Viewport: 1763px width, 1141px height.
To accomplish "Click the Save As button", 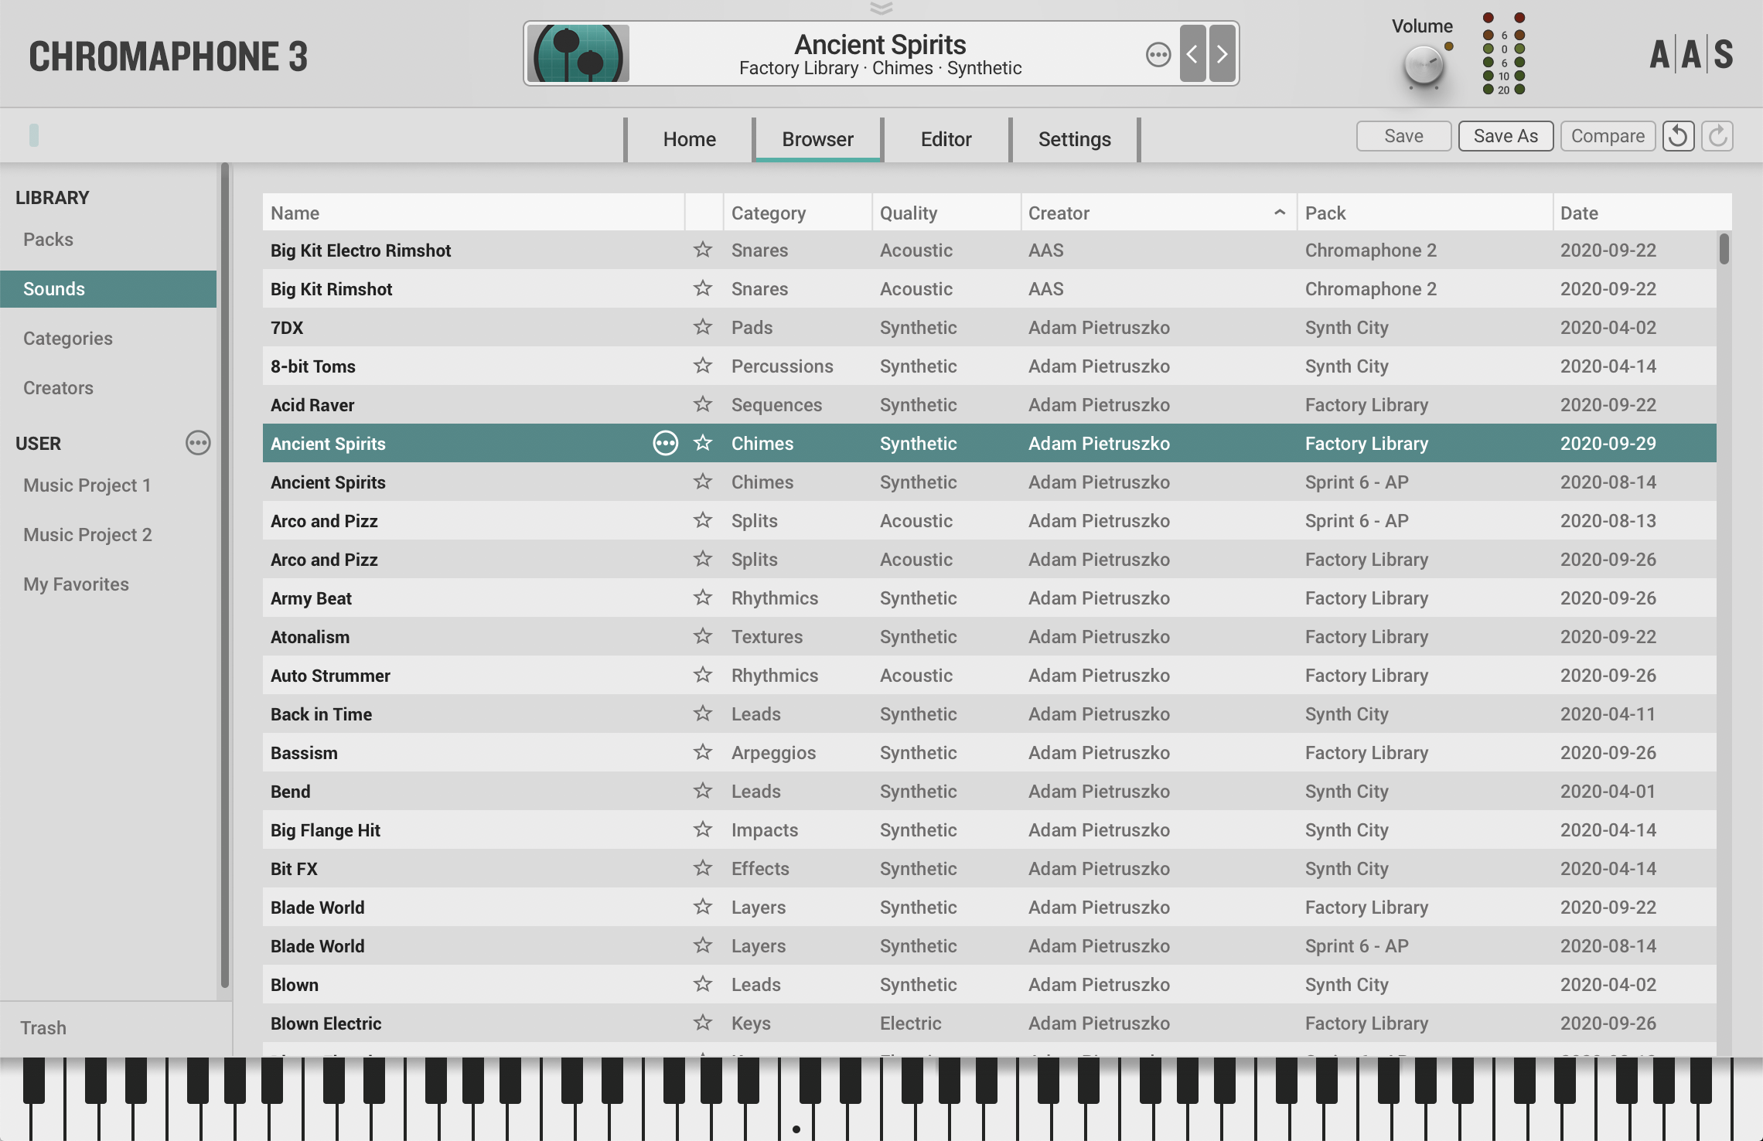I will pos(1505,136).
